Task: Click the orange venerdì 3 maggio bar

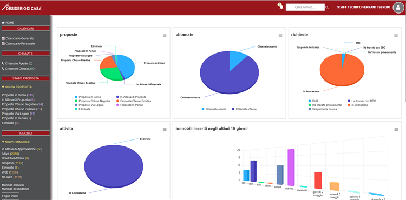Action: [335, 186]
